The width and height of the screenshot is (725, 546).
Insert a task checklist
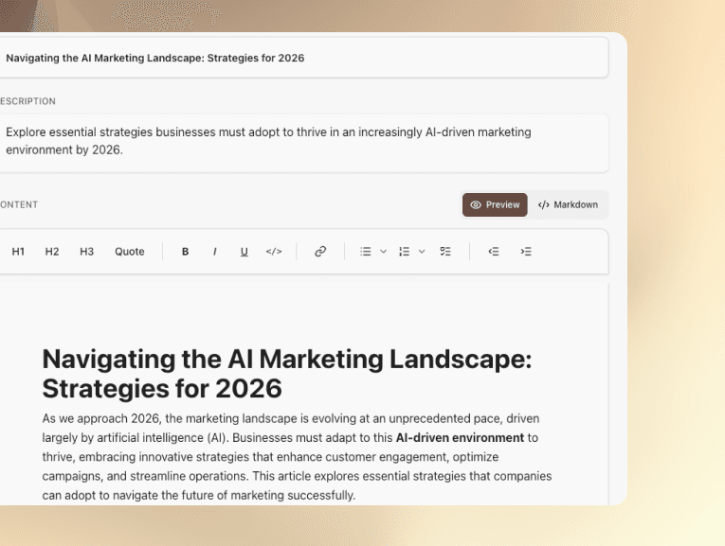pos(445,252)
